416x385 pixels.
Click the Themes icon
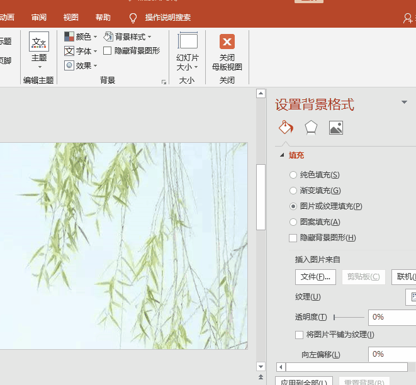coord(39,43)
